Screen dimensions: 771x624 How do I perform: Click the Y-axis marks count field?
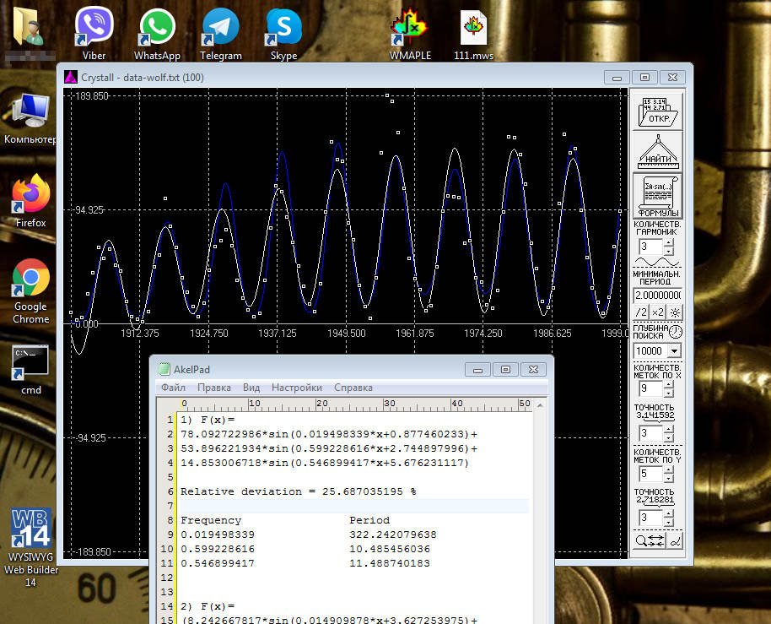651,474
